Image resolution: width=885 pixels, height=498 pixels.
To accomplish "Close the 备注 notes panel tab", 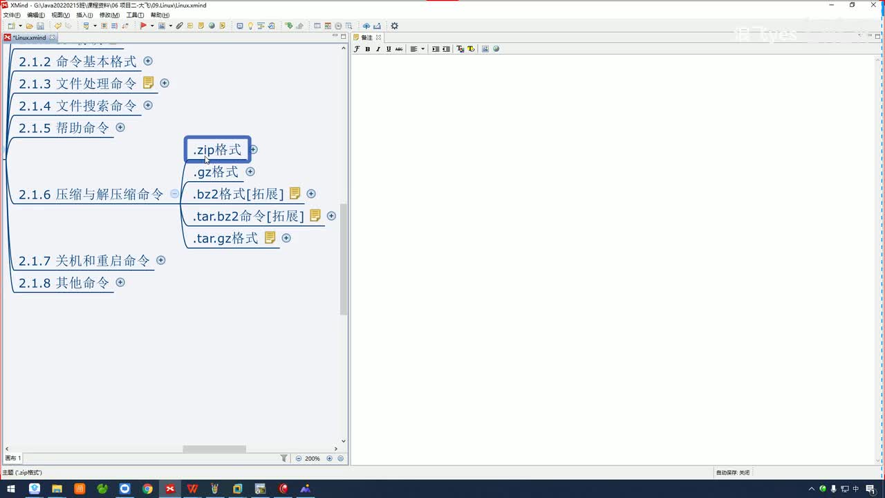I will (x=378, y=37).
